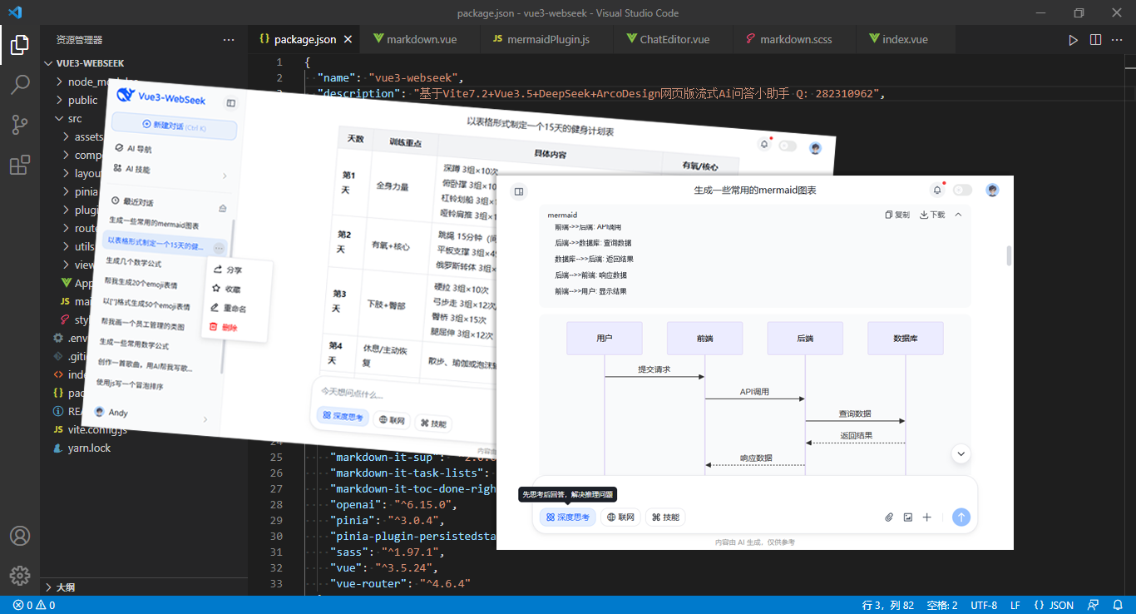The width and height of the screenshot is (1136, 614).
Task: Expand the public folder in explorer
Action: (x=82, y=100)
